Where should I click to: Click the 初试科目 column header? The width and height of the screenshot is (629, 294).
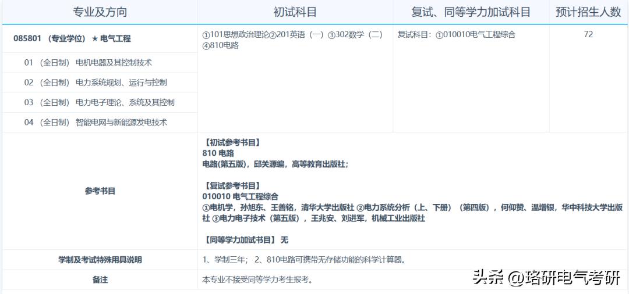click(295, 12)
